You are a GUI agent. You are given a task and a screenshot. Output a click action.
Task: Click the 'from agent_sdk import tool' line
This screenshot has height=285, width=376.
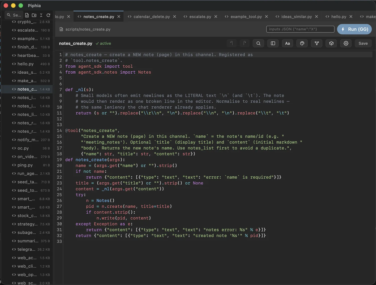coord(99,66)
